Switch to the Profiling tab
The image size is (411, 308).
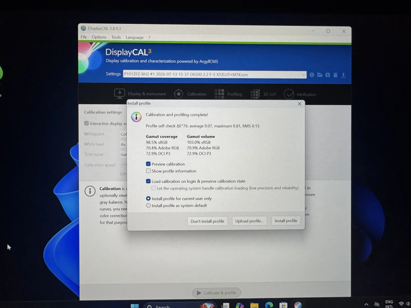pos(228,94)
